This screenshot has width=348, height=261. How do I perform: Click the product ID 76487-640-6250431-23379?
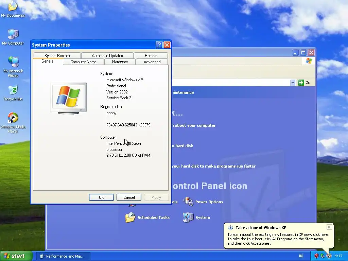128,125
